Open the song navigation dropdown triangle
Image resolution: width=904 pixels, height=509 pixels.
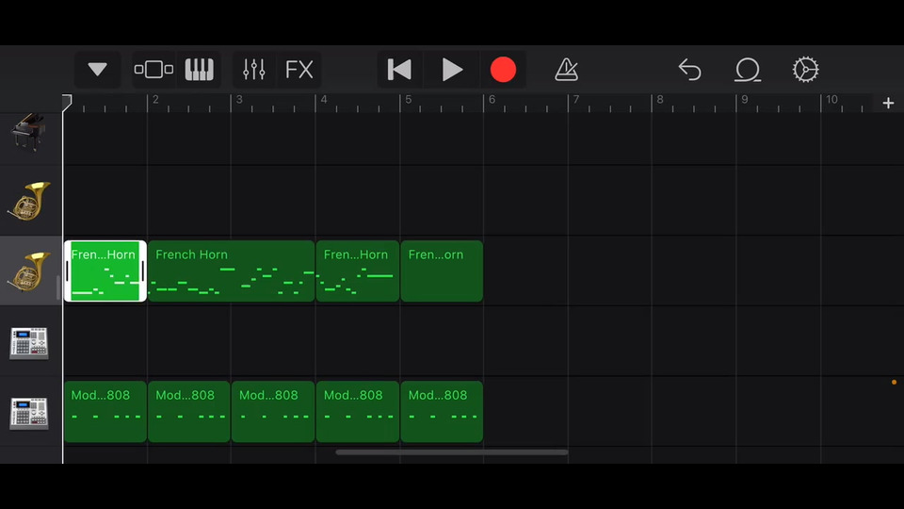(x=97, y=70)
